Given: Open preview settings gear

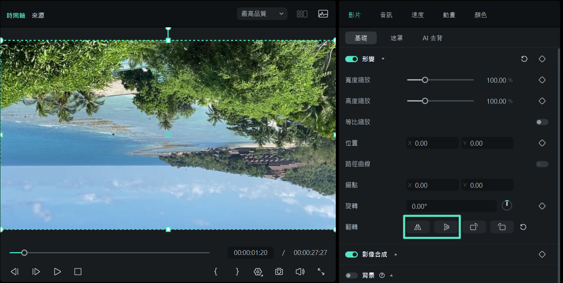Looking at the screenshot, I should [x=258, y=272].
